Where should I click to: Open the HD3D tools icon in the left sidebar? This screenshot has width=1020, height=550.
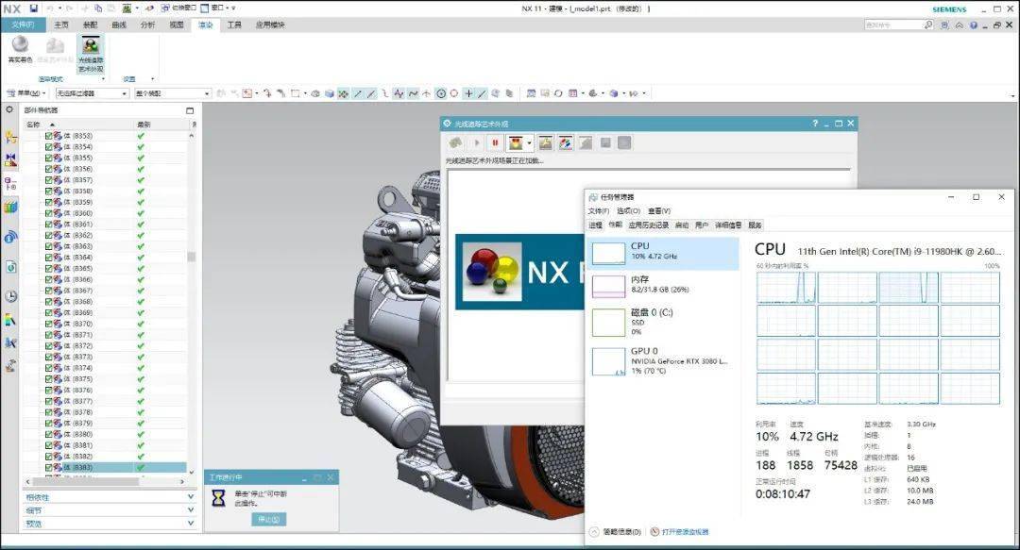[10, 238]
